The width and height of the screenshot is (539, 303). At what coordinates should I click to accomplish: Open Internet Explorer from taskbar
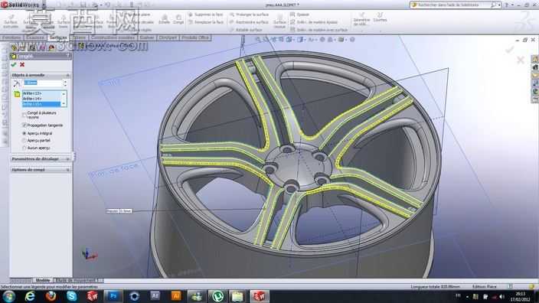pos(30,296)
